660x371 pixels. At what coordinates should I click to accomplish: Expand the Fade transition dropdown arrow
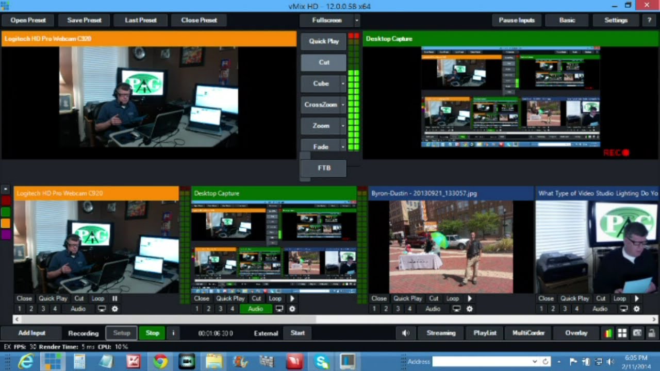point(343,146)
